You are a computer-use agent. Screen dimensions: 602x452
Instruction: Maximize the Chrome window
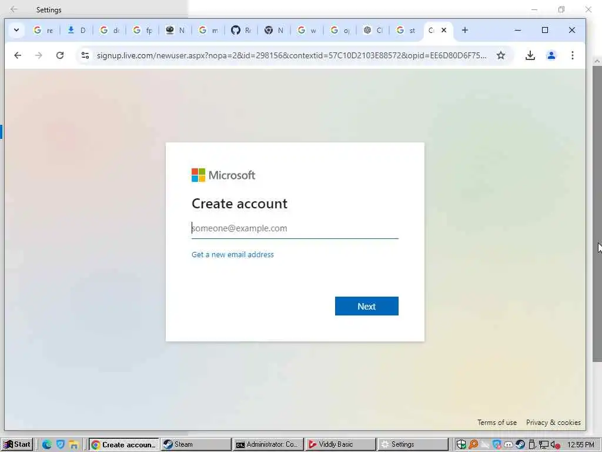[545, 30]
